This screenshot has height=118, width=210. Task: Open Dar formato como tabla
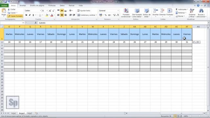[137, 13]
